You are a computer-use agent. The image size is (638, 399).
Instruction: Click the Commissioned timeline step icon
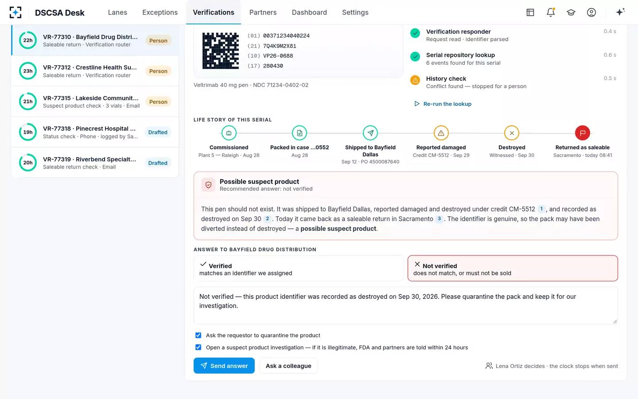[x=229, y=133]
